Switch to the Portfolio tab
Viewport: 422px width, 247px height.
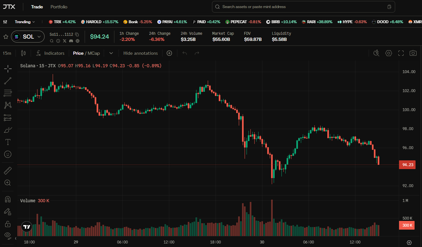coord(59,7)
